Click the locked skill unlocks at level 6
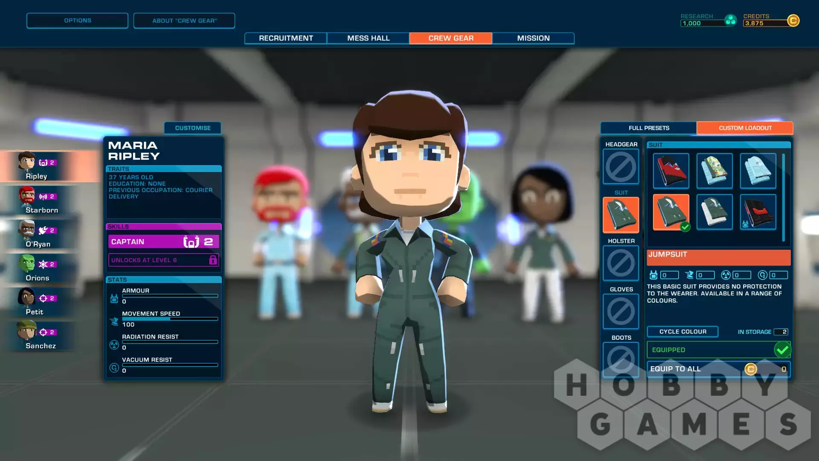 tap(163, 260)
